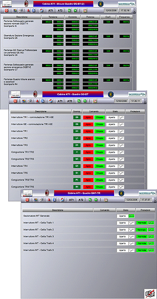Open users icon in Quadro QMT-TR toolbar
The width and height of the screenshot is (157, 299).
pyautogui.click(x=36, y=200)
